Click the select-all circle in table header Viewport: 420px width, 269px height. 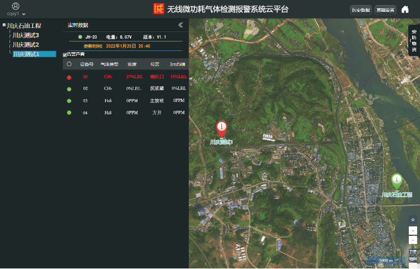69,64
